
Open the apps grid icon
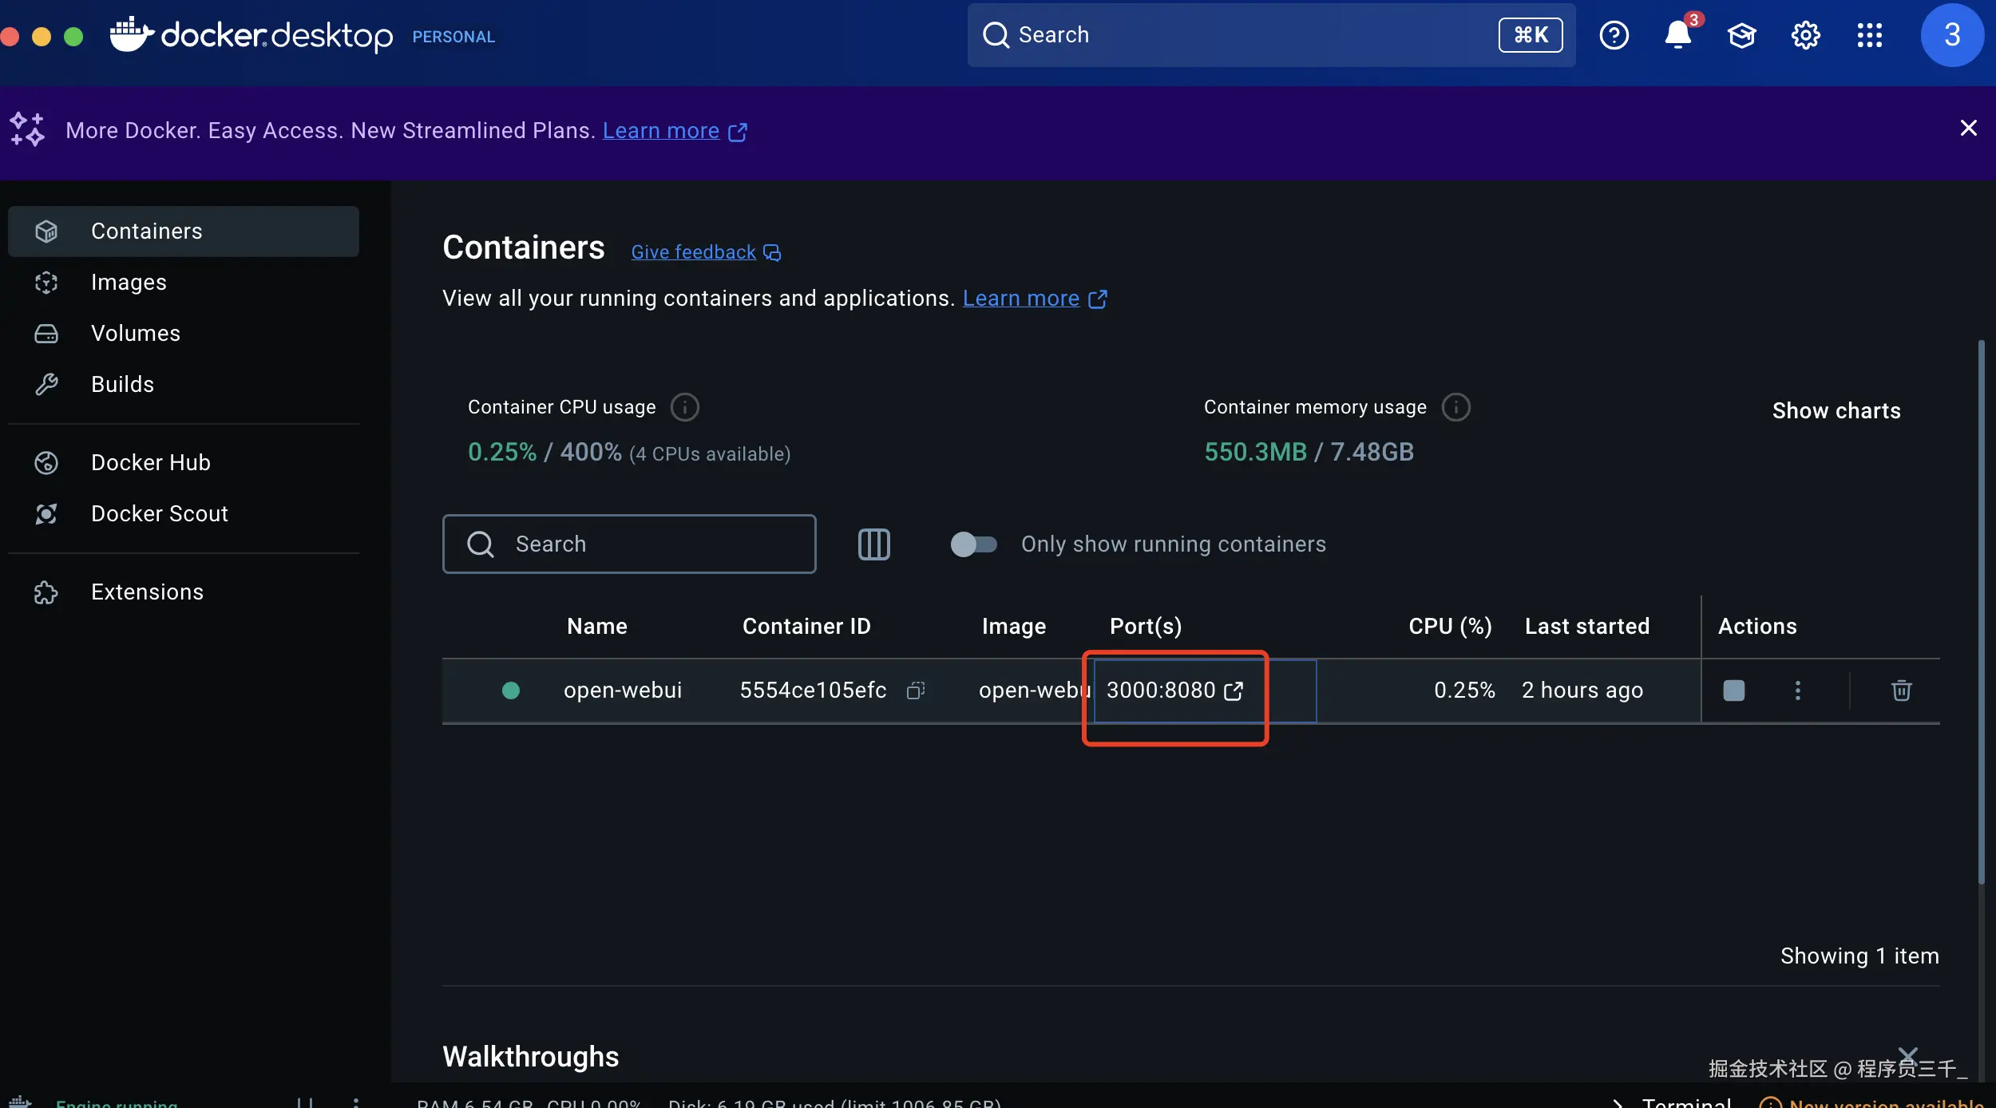(x=1869, y=35)
